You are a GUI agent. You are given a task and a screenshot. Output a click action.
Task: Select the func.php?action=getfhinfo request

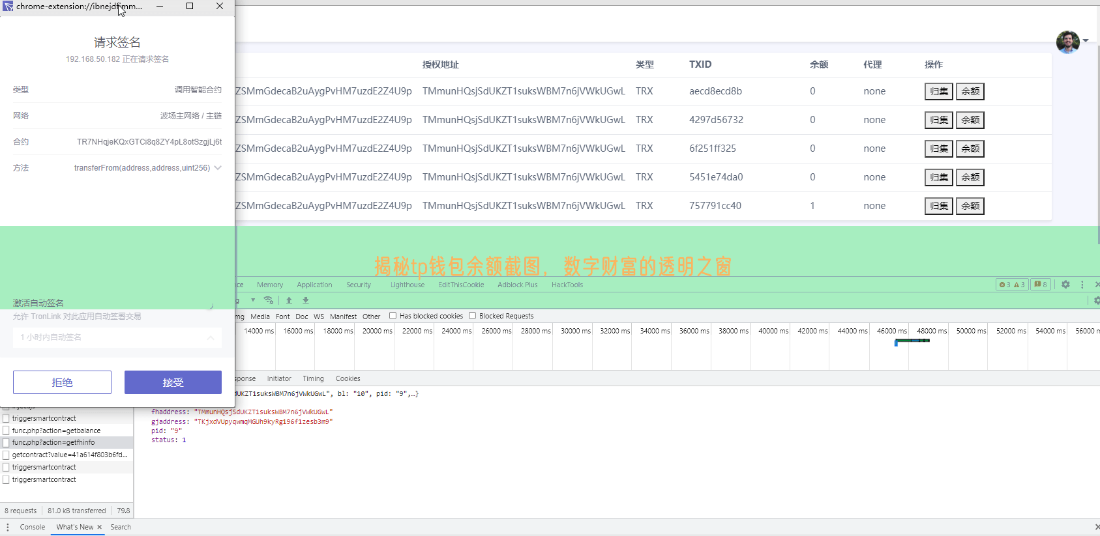pyautogui.click(x=67, y=442)
